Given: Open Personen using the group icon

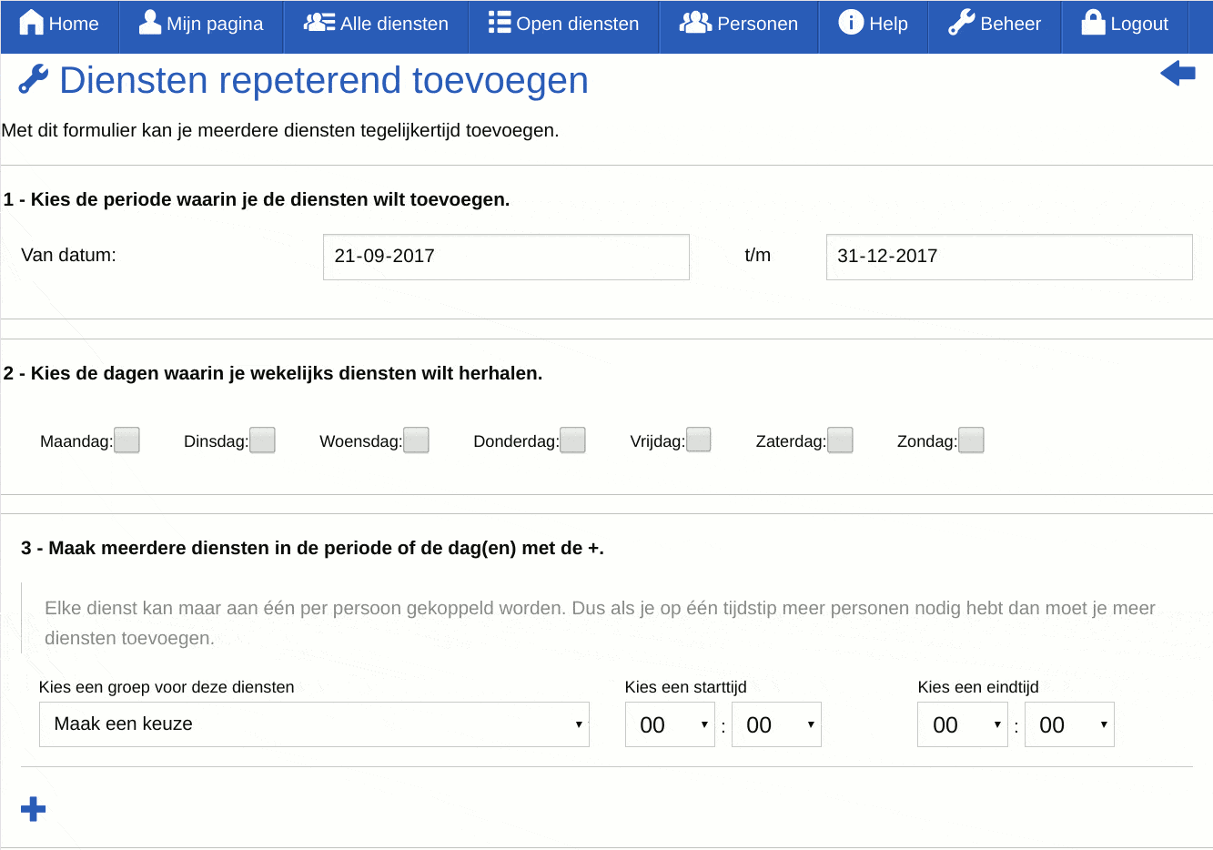Looking at the screenshot, I should [x=695, y=24].
